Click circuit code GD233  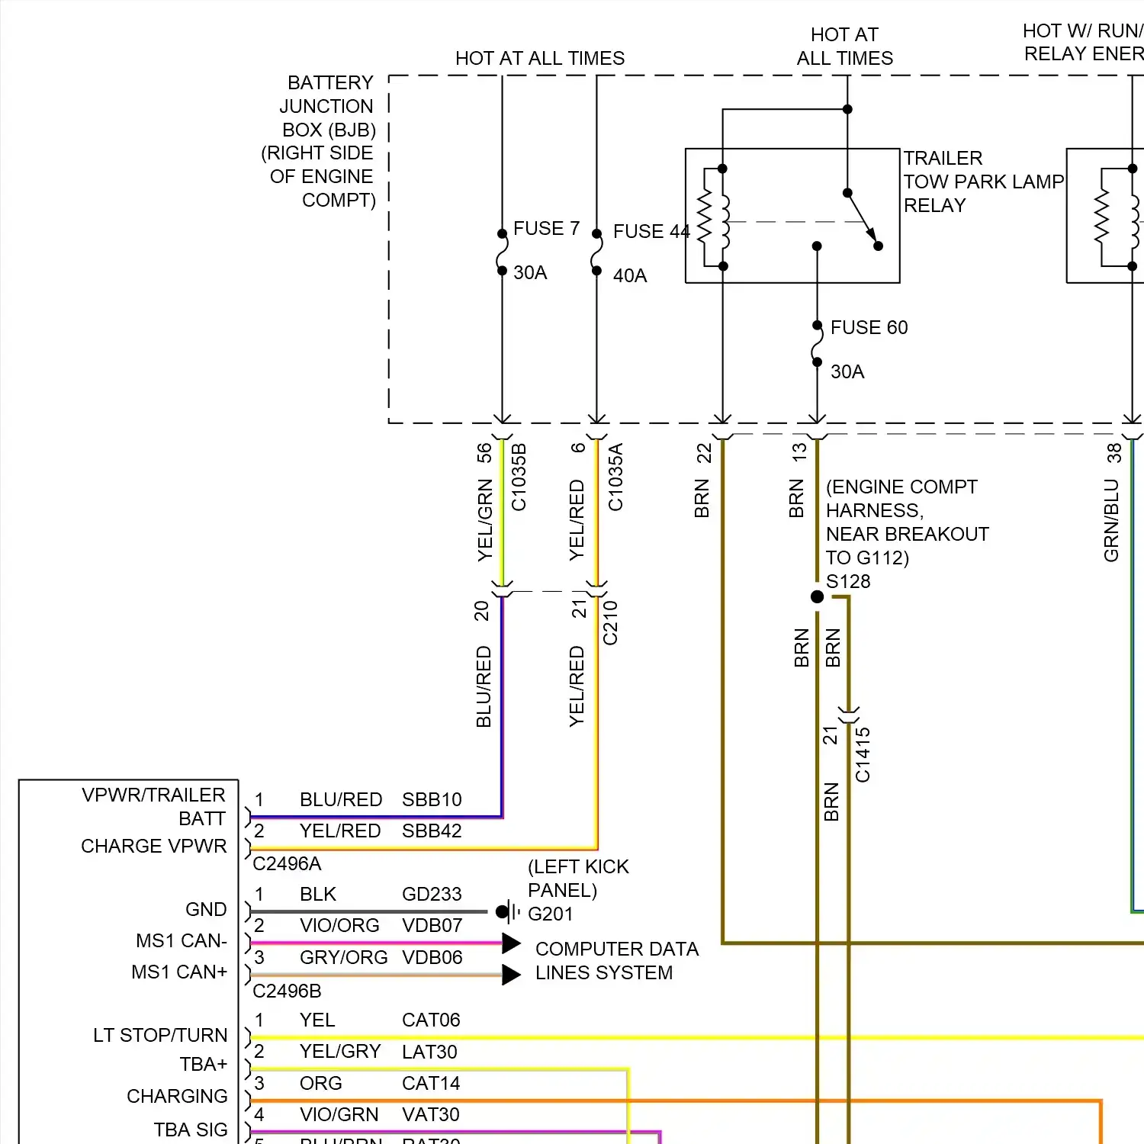pos(432,894)
